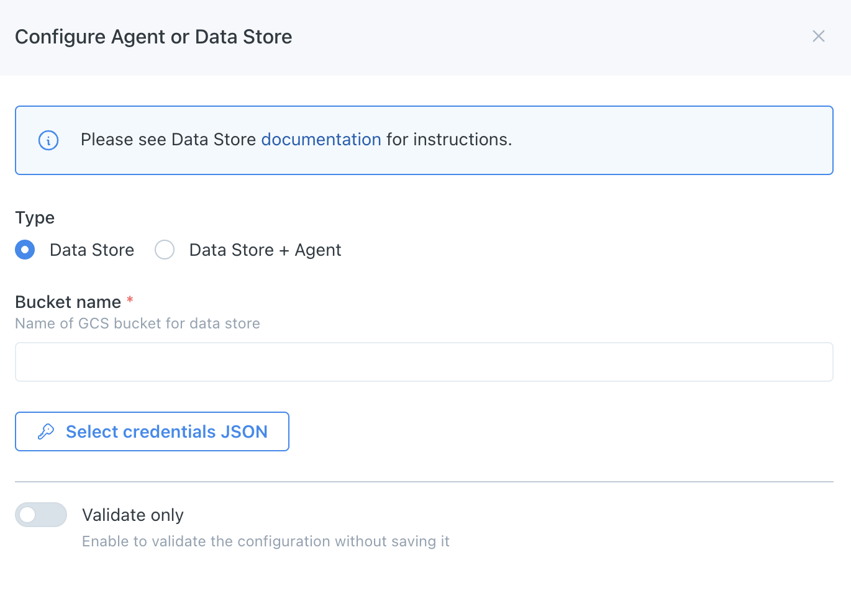
Task: Click the key icon on credentials button
Action: click(46, 431)
